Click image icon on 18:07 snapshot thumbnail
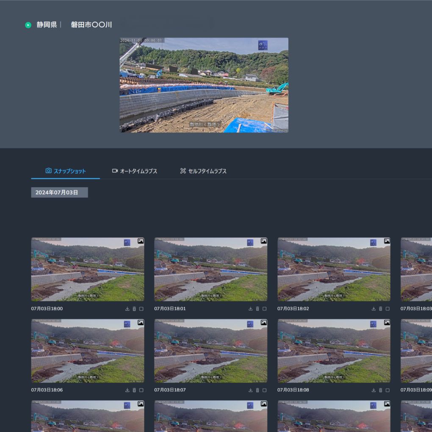 [264, 322]
